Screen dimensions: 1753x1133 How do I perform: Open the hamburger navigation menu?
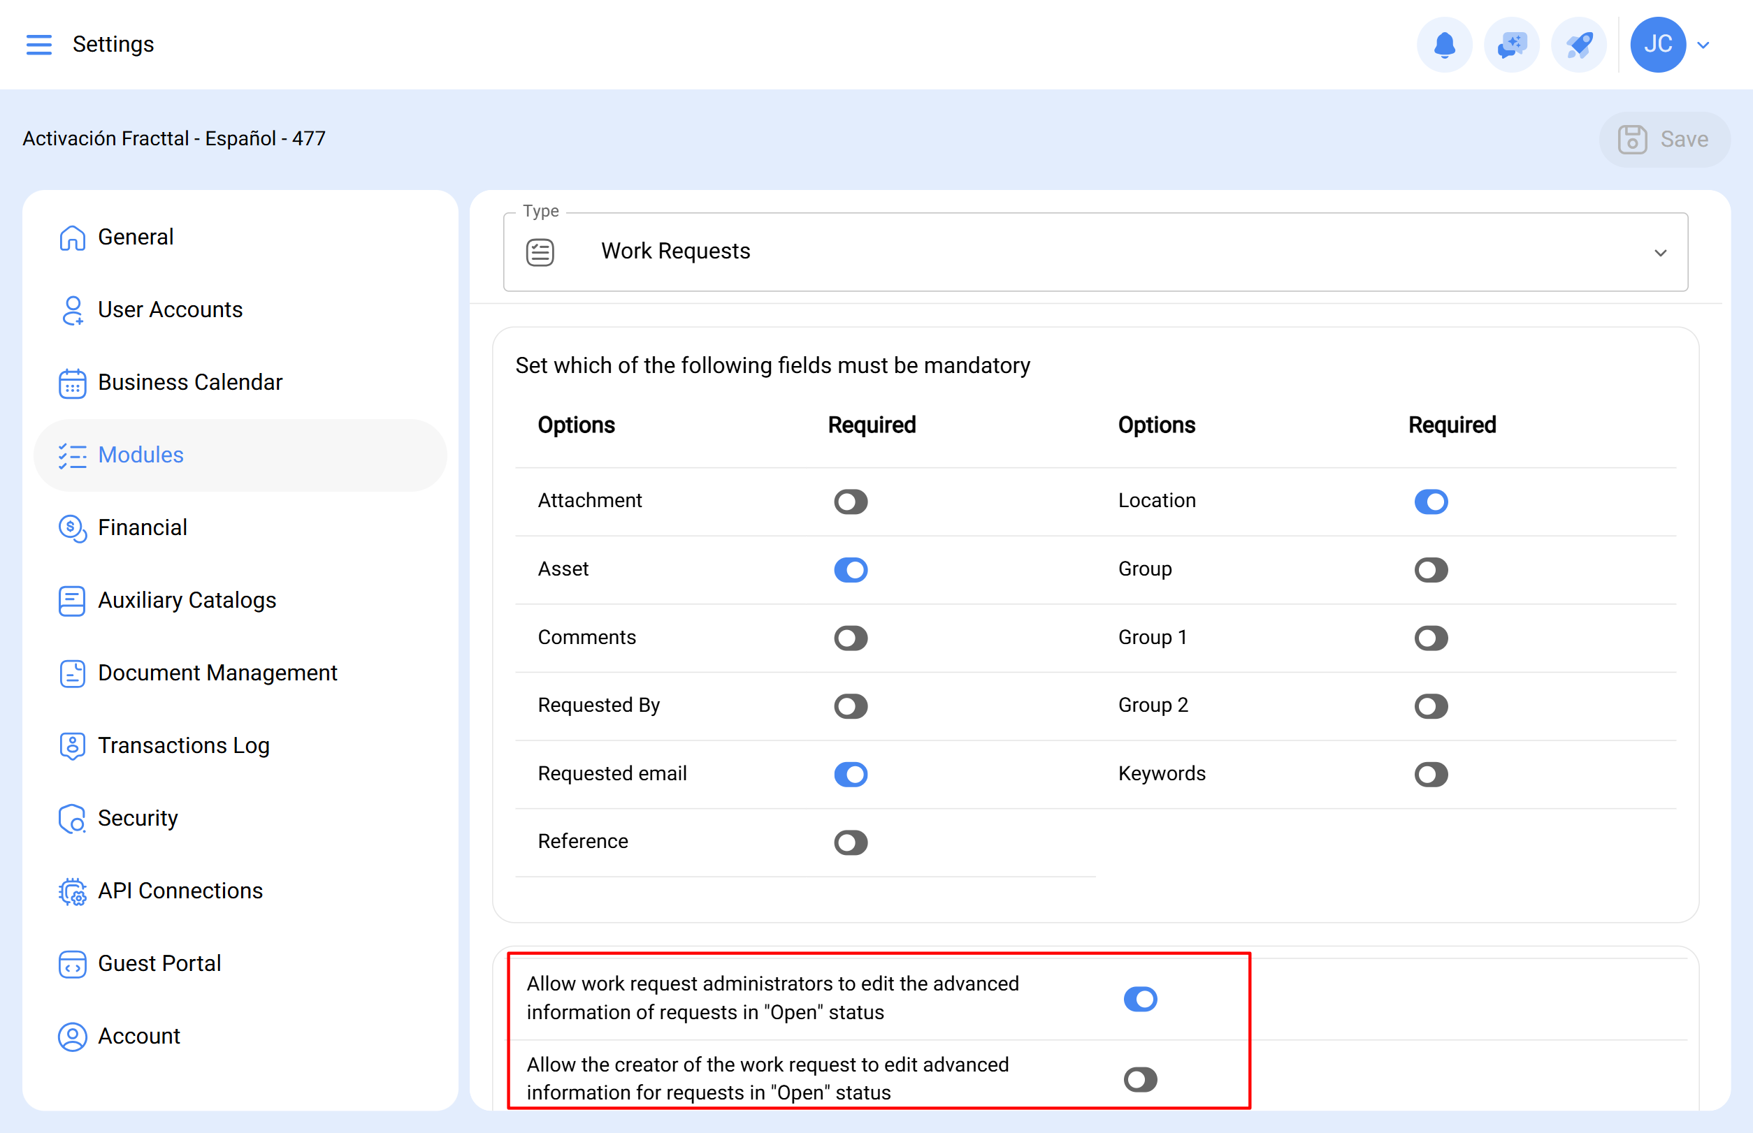pos(39,44)
